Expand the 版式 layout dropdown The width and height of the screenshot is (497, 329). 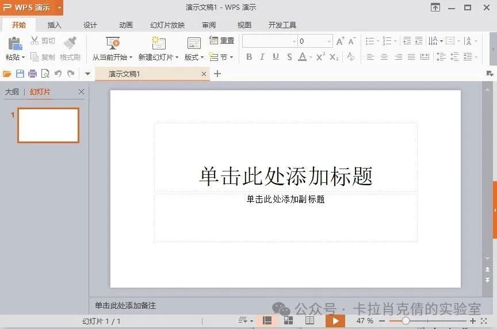point(194,58)
